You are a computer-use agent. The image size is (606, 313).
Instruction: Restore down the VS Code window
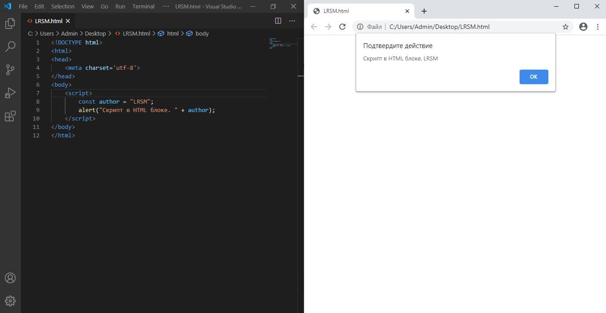coord(273,6)
